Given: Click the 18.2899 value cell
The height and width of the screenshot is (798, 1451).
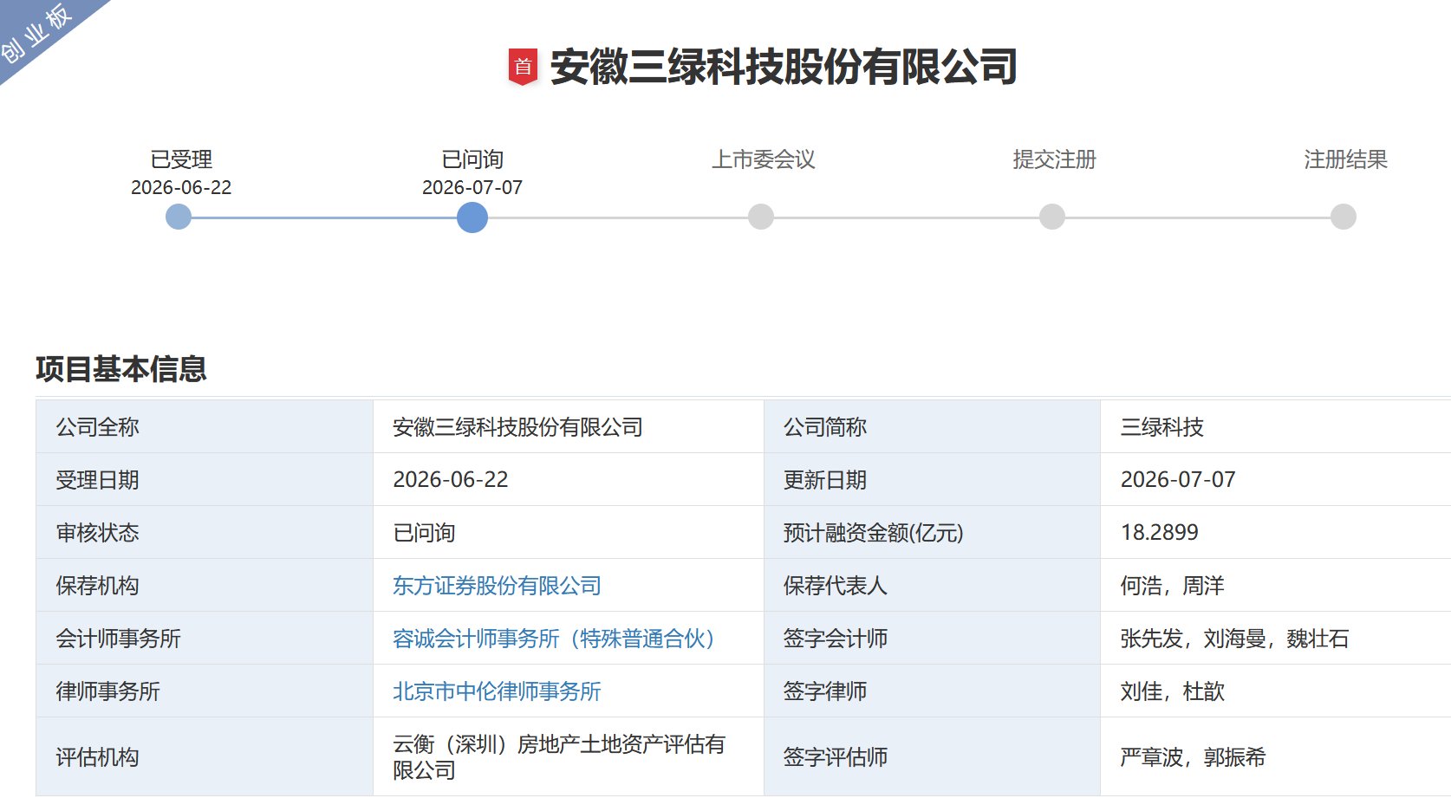Looking at the screenshot, I should [x=1275, y=532].
